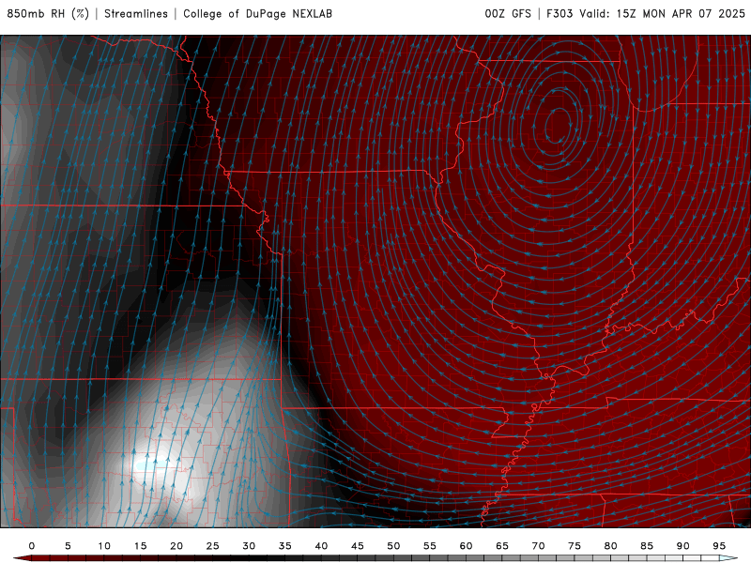751x563 pixels.
Task: Click the "75" colorbar scale label
Action: pos(575,546)
